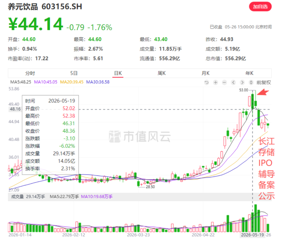Zoom out the chart with minus icon

224,83
